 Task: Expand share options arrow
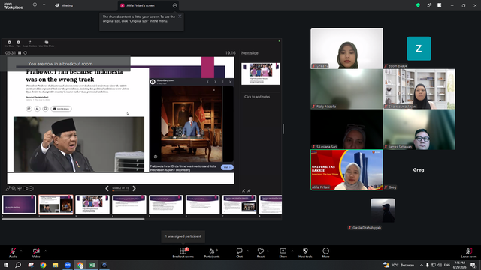click(292, 250)
